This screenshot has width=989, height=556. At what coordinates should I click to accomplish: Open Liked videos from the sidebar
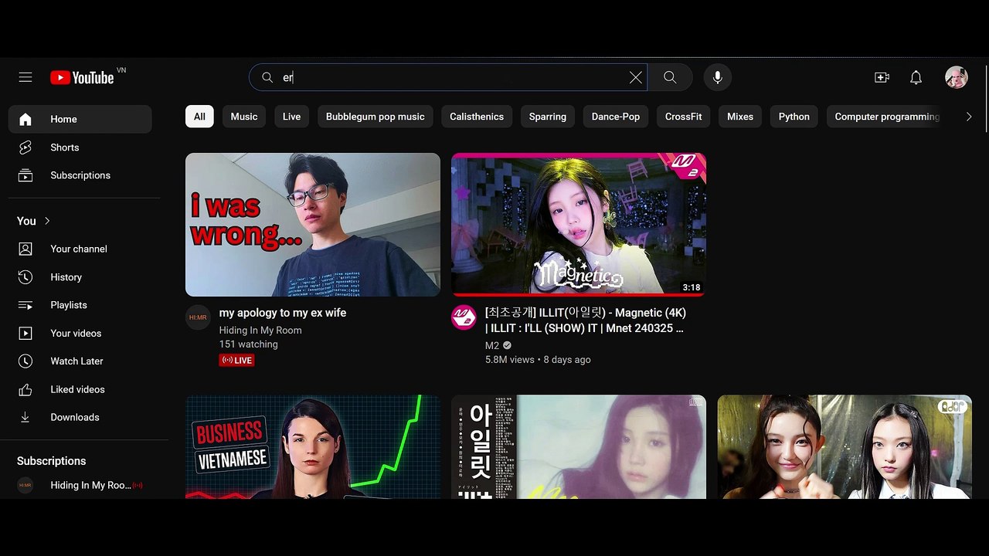click(x=80, y=389)
